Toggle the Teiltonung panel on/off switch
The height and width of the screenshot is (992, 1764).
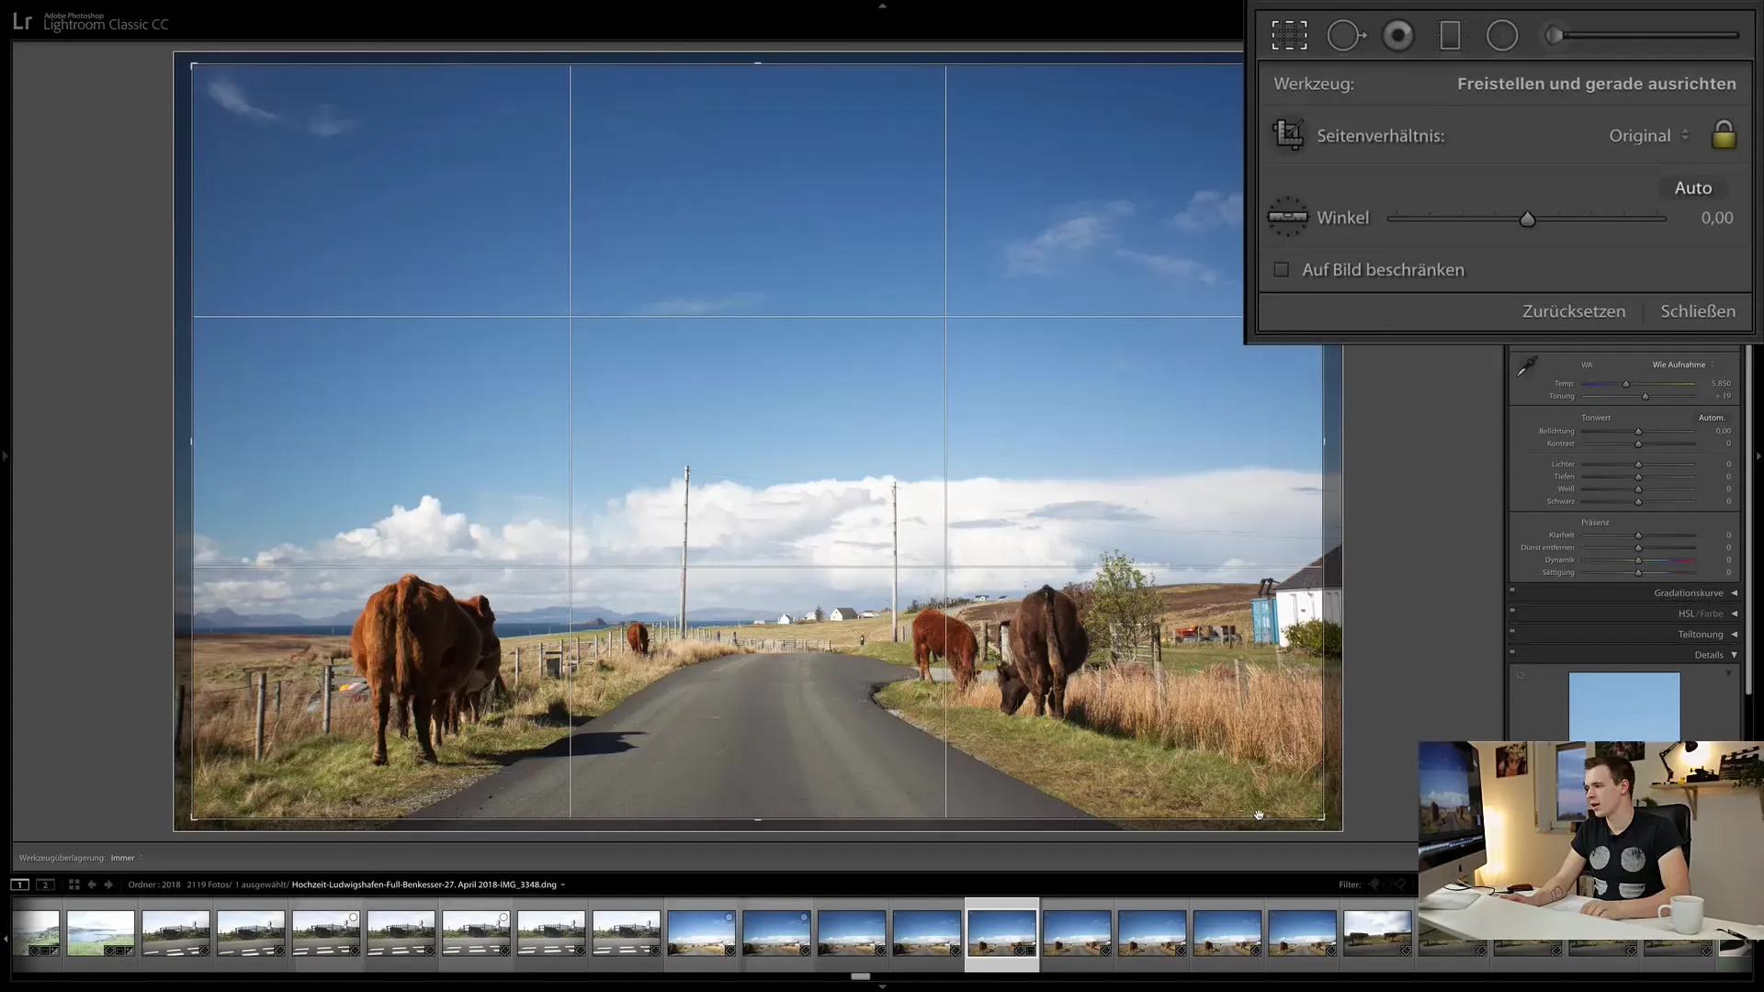point(1512,632)
